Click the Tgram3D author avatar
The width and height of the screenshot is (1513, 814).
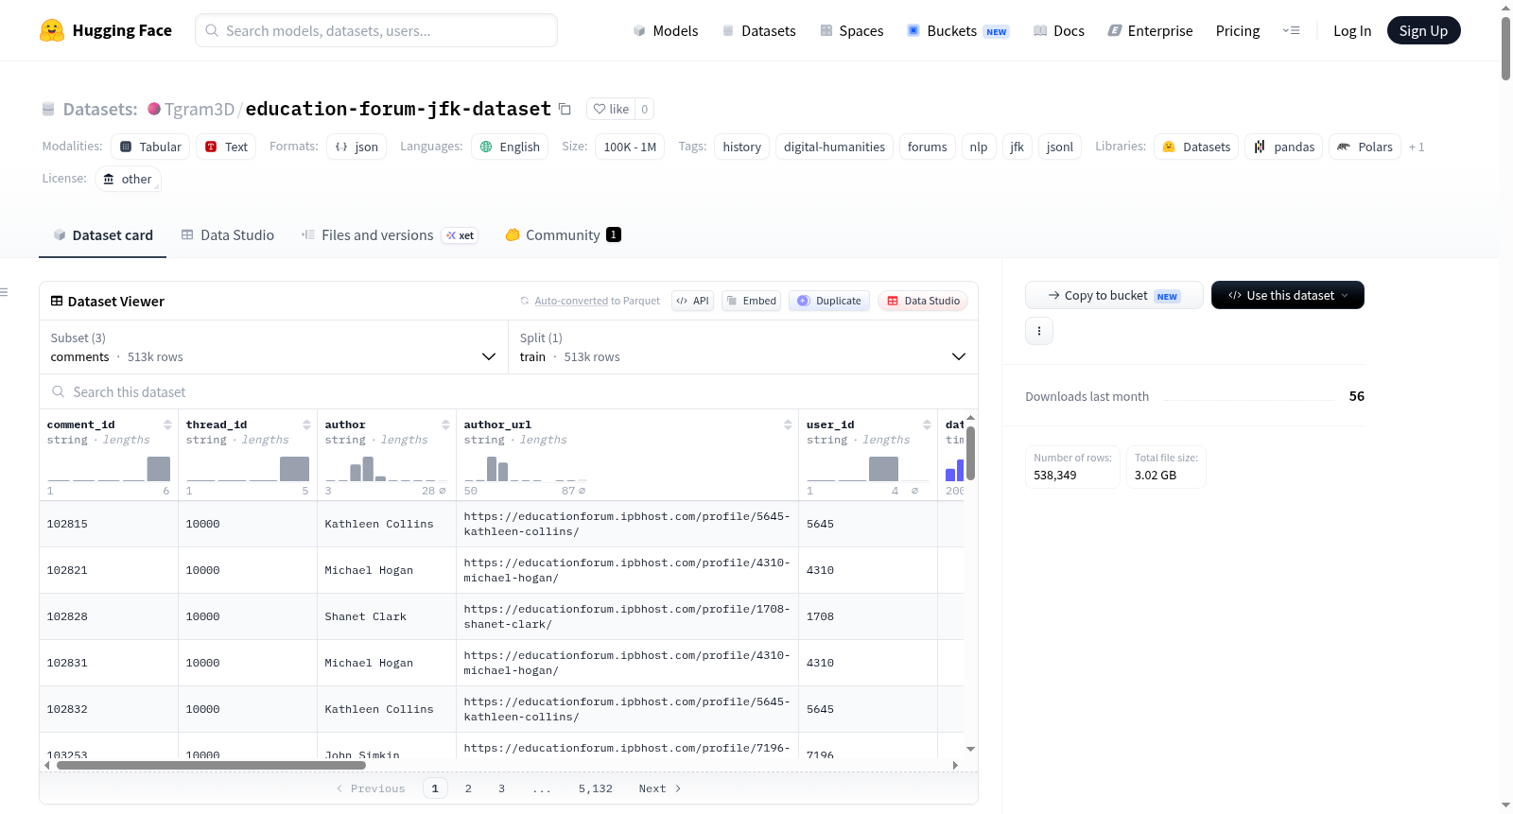click(154, 109)
